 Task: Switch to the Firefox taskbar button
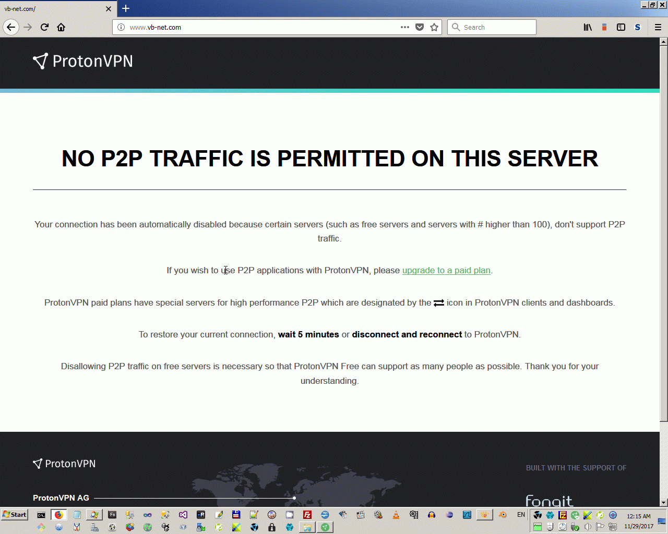point(59,515)
